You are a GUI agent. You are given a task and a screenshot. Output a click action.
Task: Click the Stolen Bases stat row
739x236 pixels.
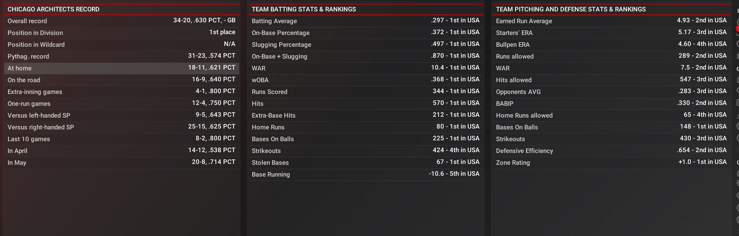[x=365, y=163]
